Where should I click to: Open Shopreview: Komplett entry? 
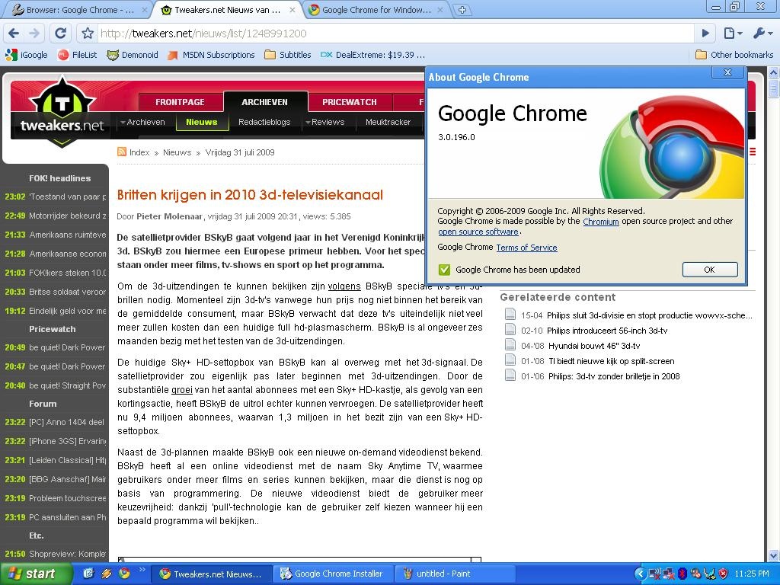pyautogui.click(x=68, y=554)
